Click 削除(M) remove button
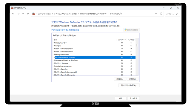 (133, 79)
